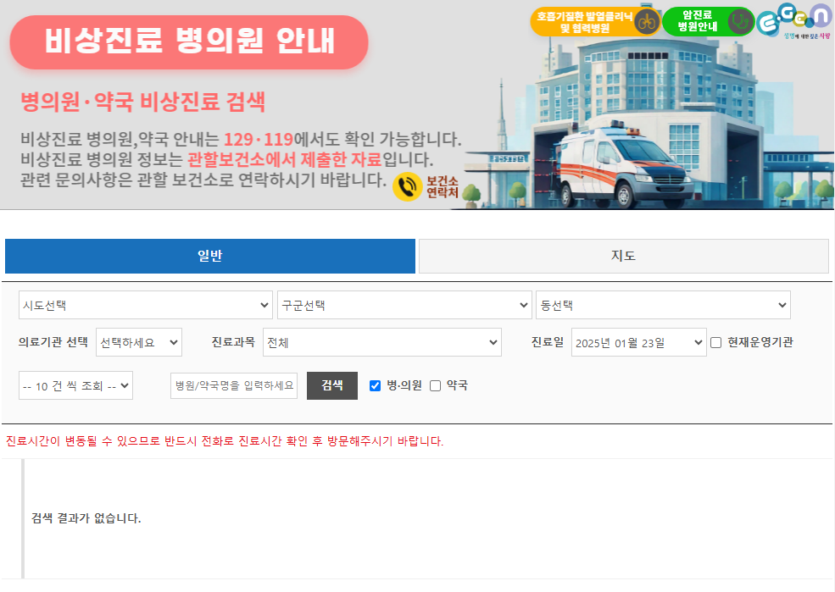The image size is (835, 592).
Task: Change the 10 건 씩 조회 dropdown
Action: coord(76,385)
